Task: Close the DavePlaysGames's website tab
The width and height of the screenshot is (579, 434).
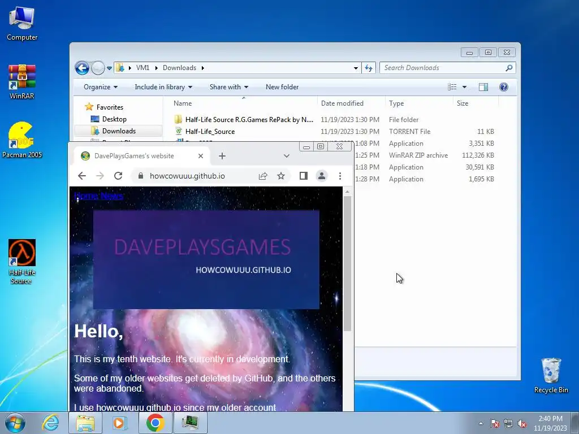Action: (201, 156)
